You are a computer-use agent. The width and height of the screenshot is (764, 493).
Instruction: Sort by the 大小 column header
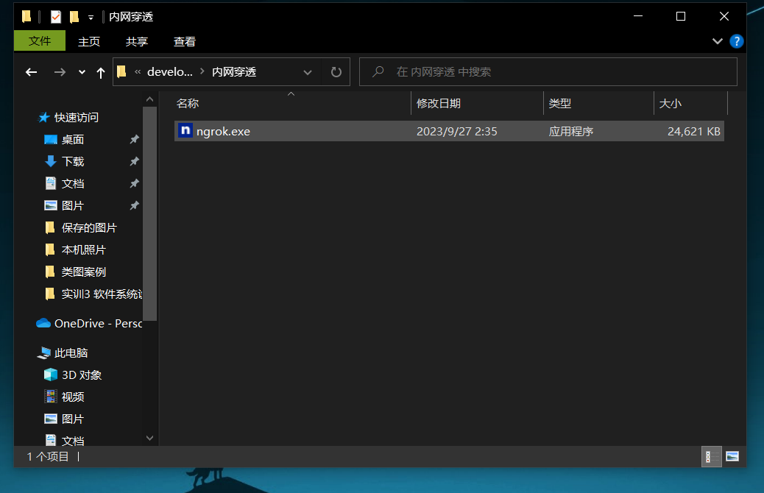pos(690,103)
